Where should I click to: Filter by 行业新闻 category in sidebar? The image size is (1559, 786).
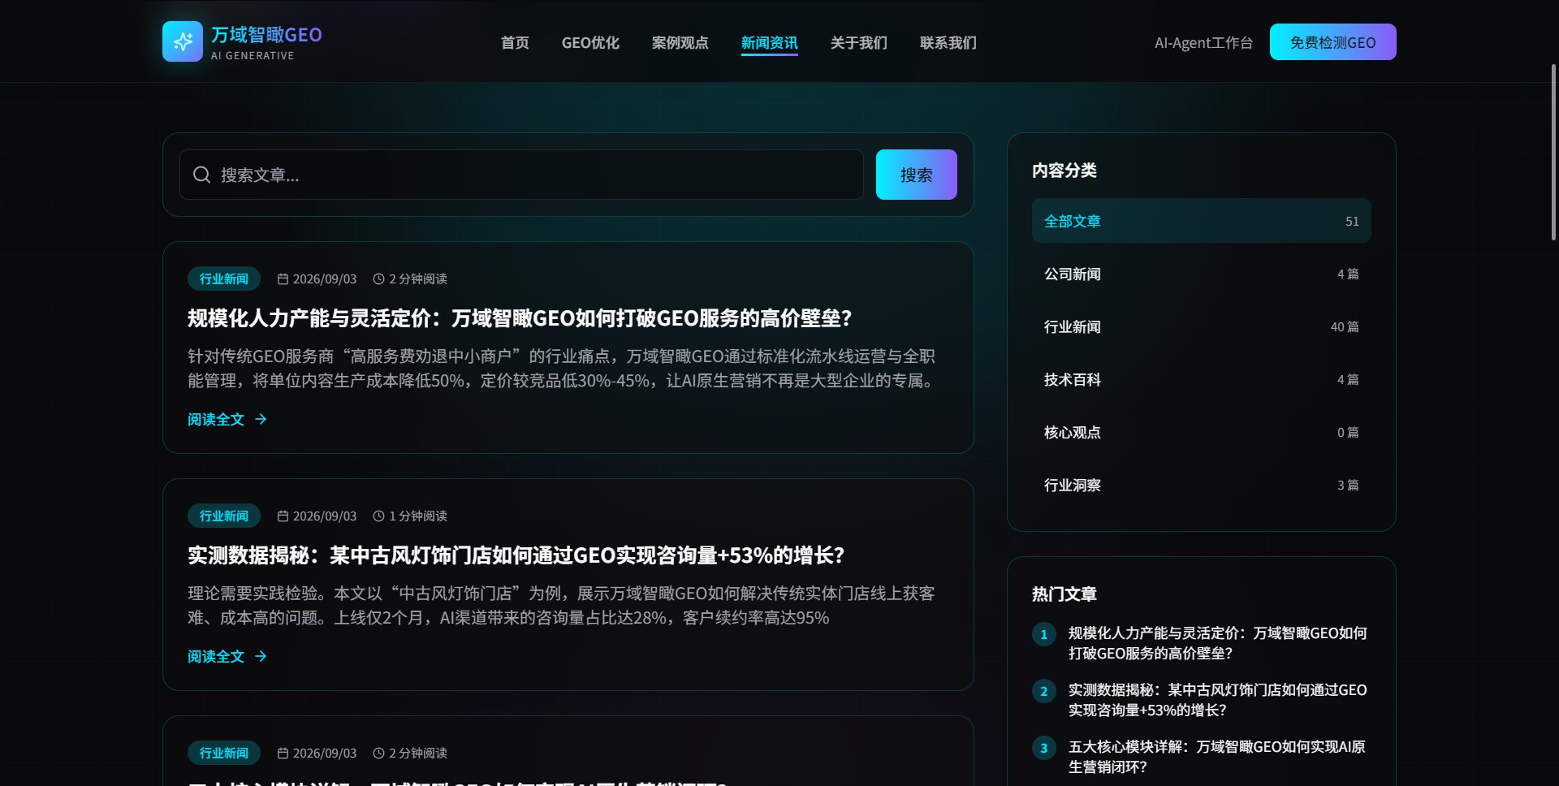1201,326
